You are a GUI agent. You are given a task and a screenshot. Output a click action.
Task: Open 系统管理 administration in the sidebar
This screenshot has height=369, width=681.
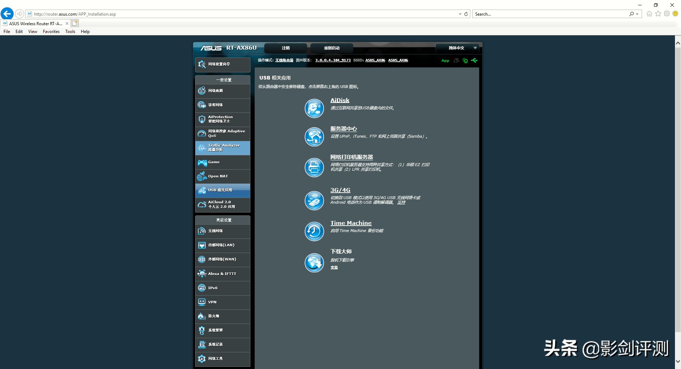223,330
